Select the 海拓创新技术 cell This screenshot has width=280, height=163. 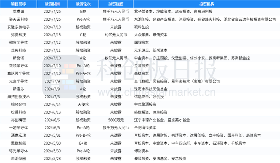pyautogui.click(x=18, y=96)
